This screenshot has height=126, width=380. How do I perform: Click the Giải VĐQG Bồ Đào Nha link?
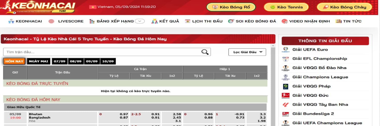pos(319,68)
